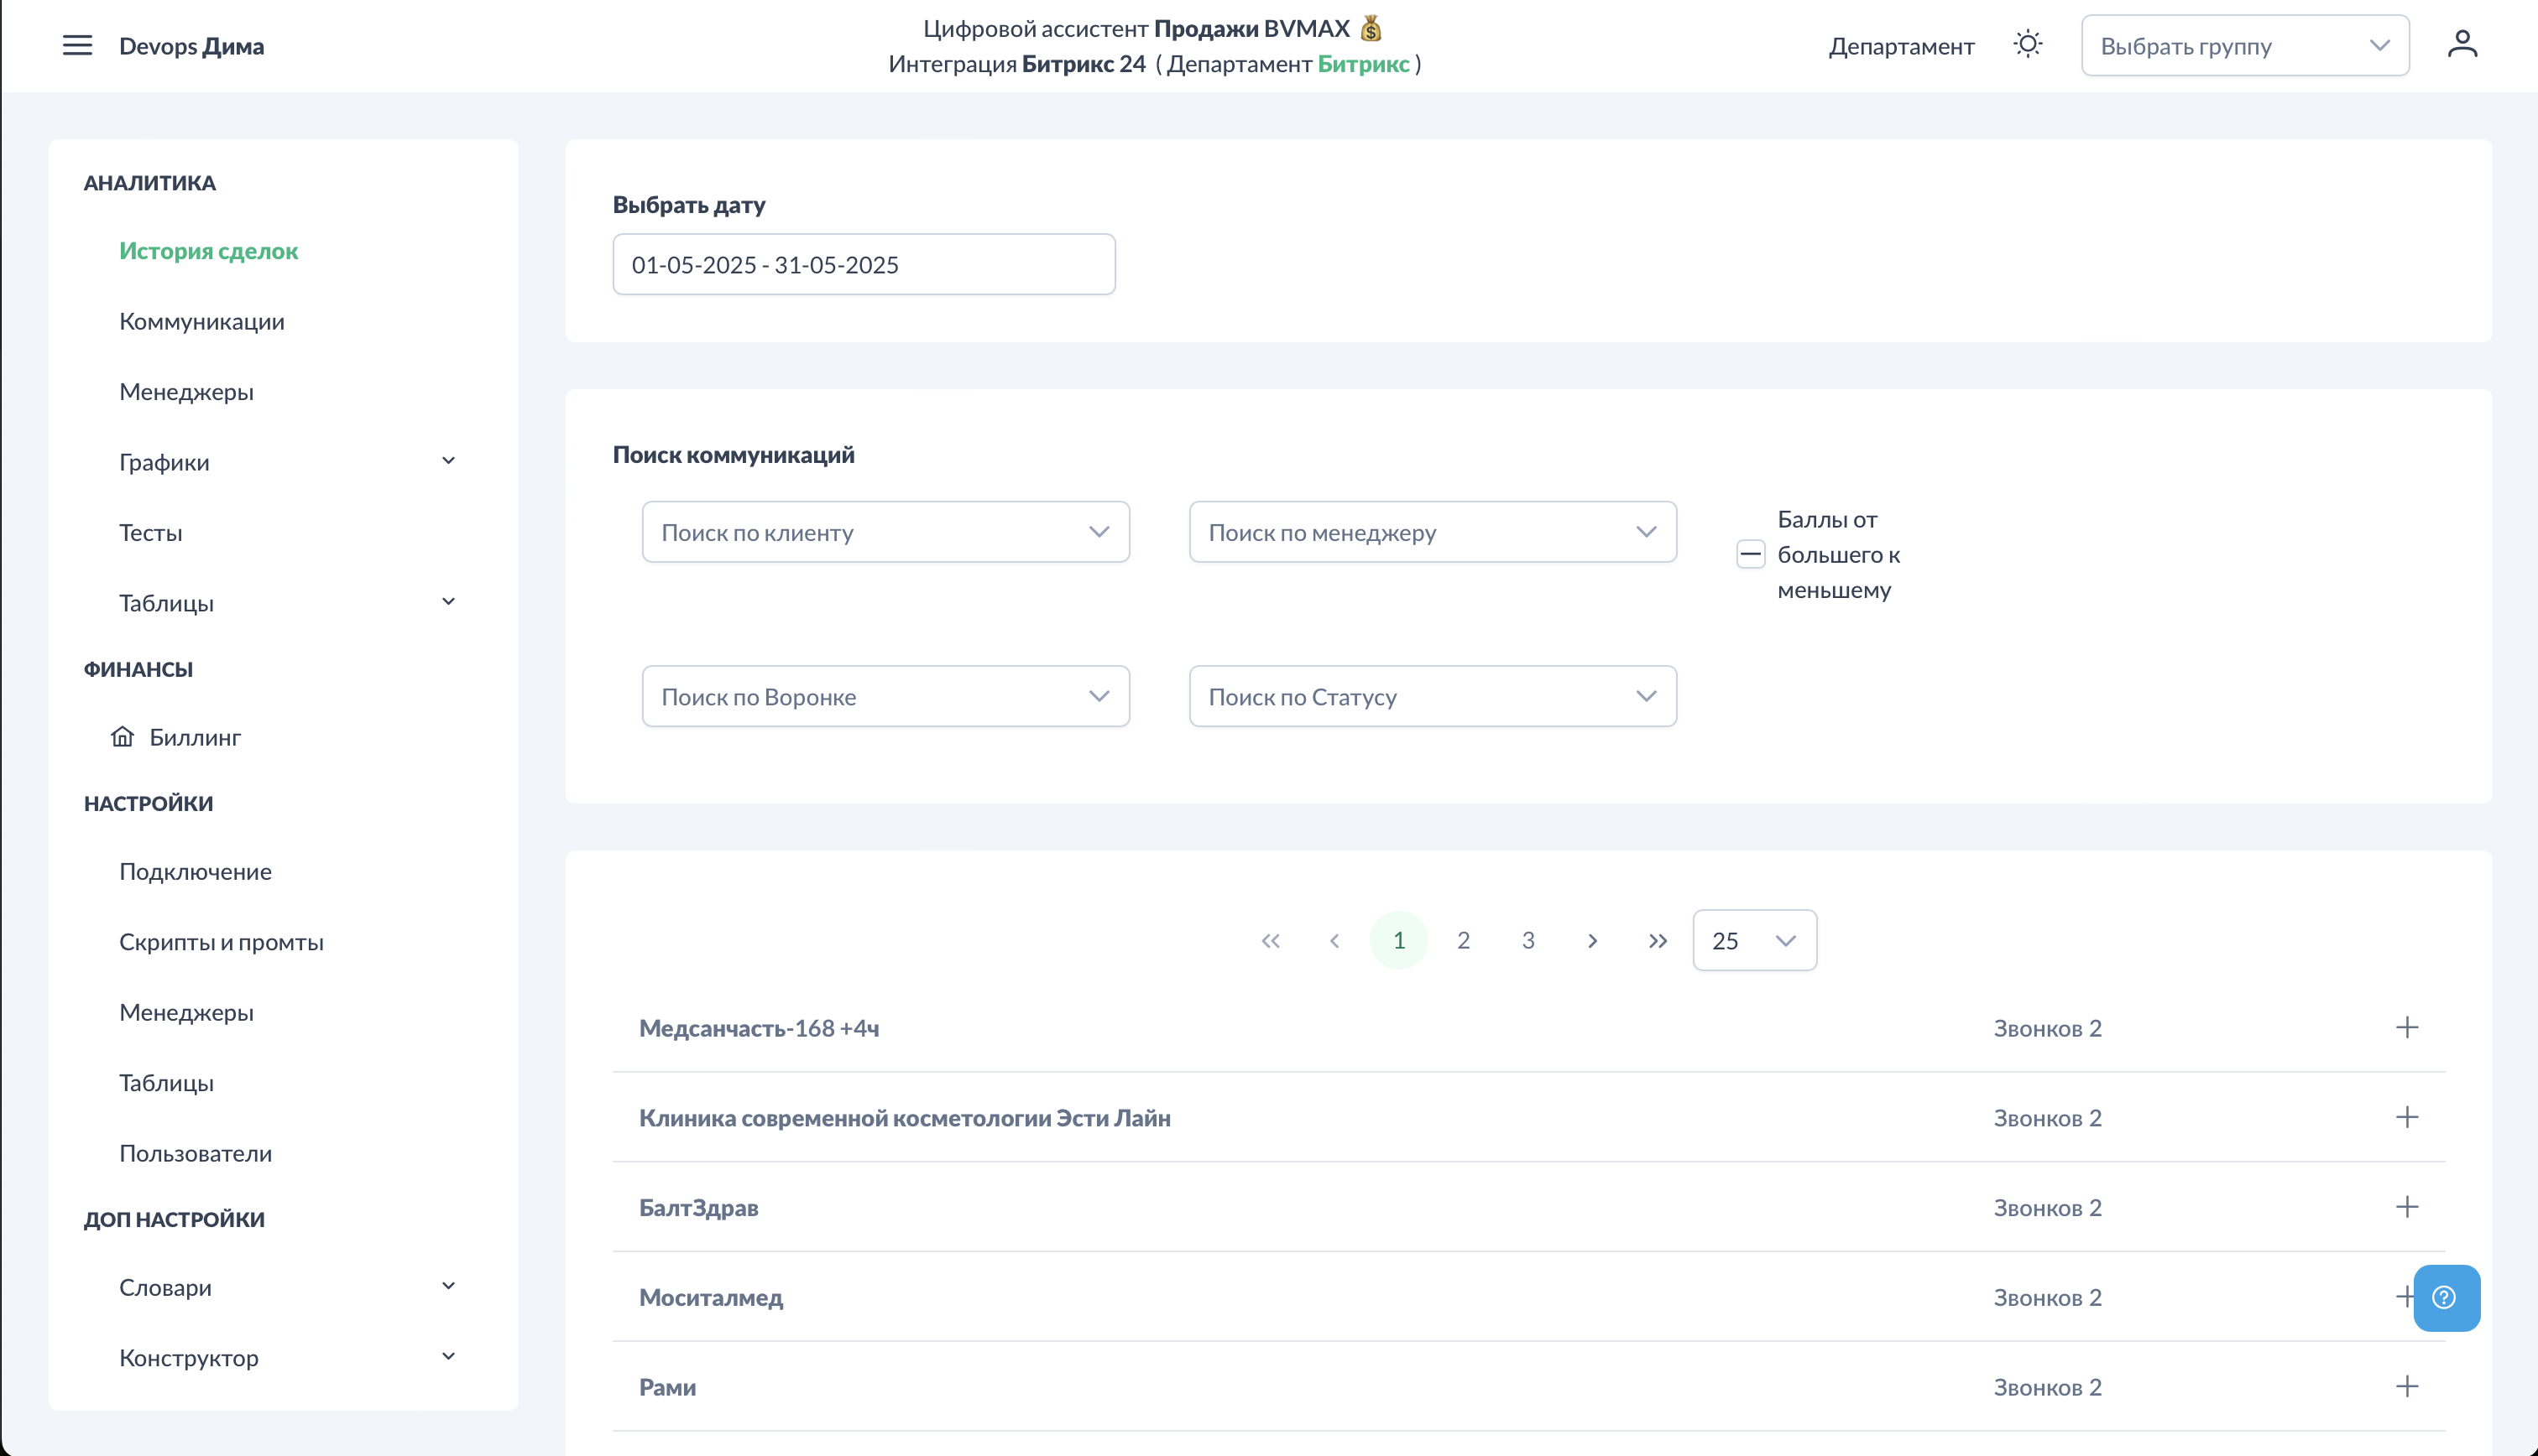Open Коммуникации in the sidebar
This screenshot has width=2538, height=1456.
click(x=201, y=321)
